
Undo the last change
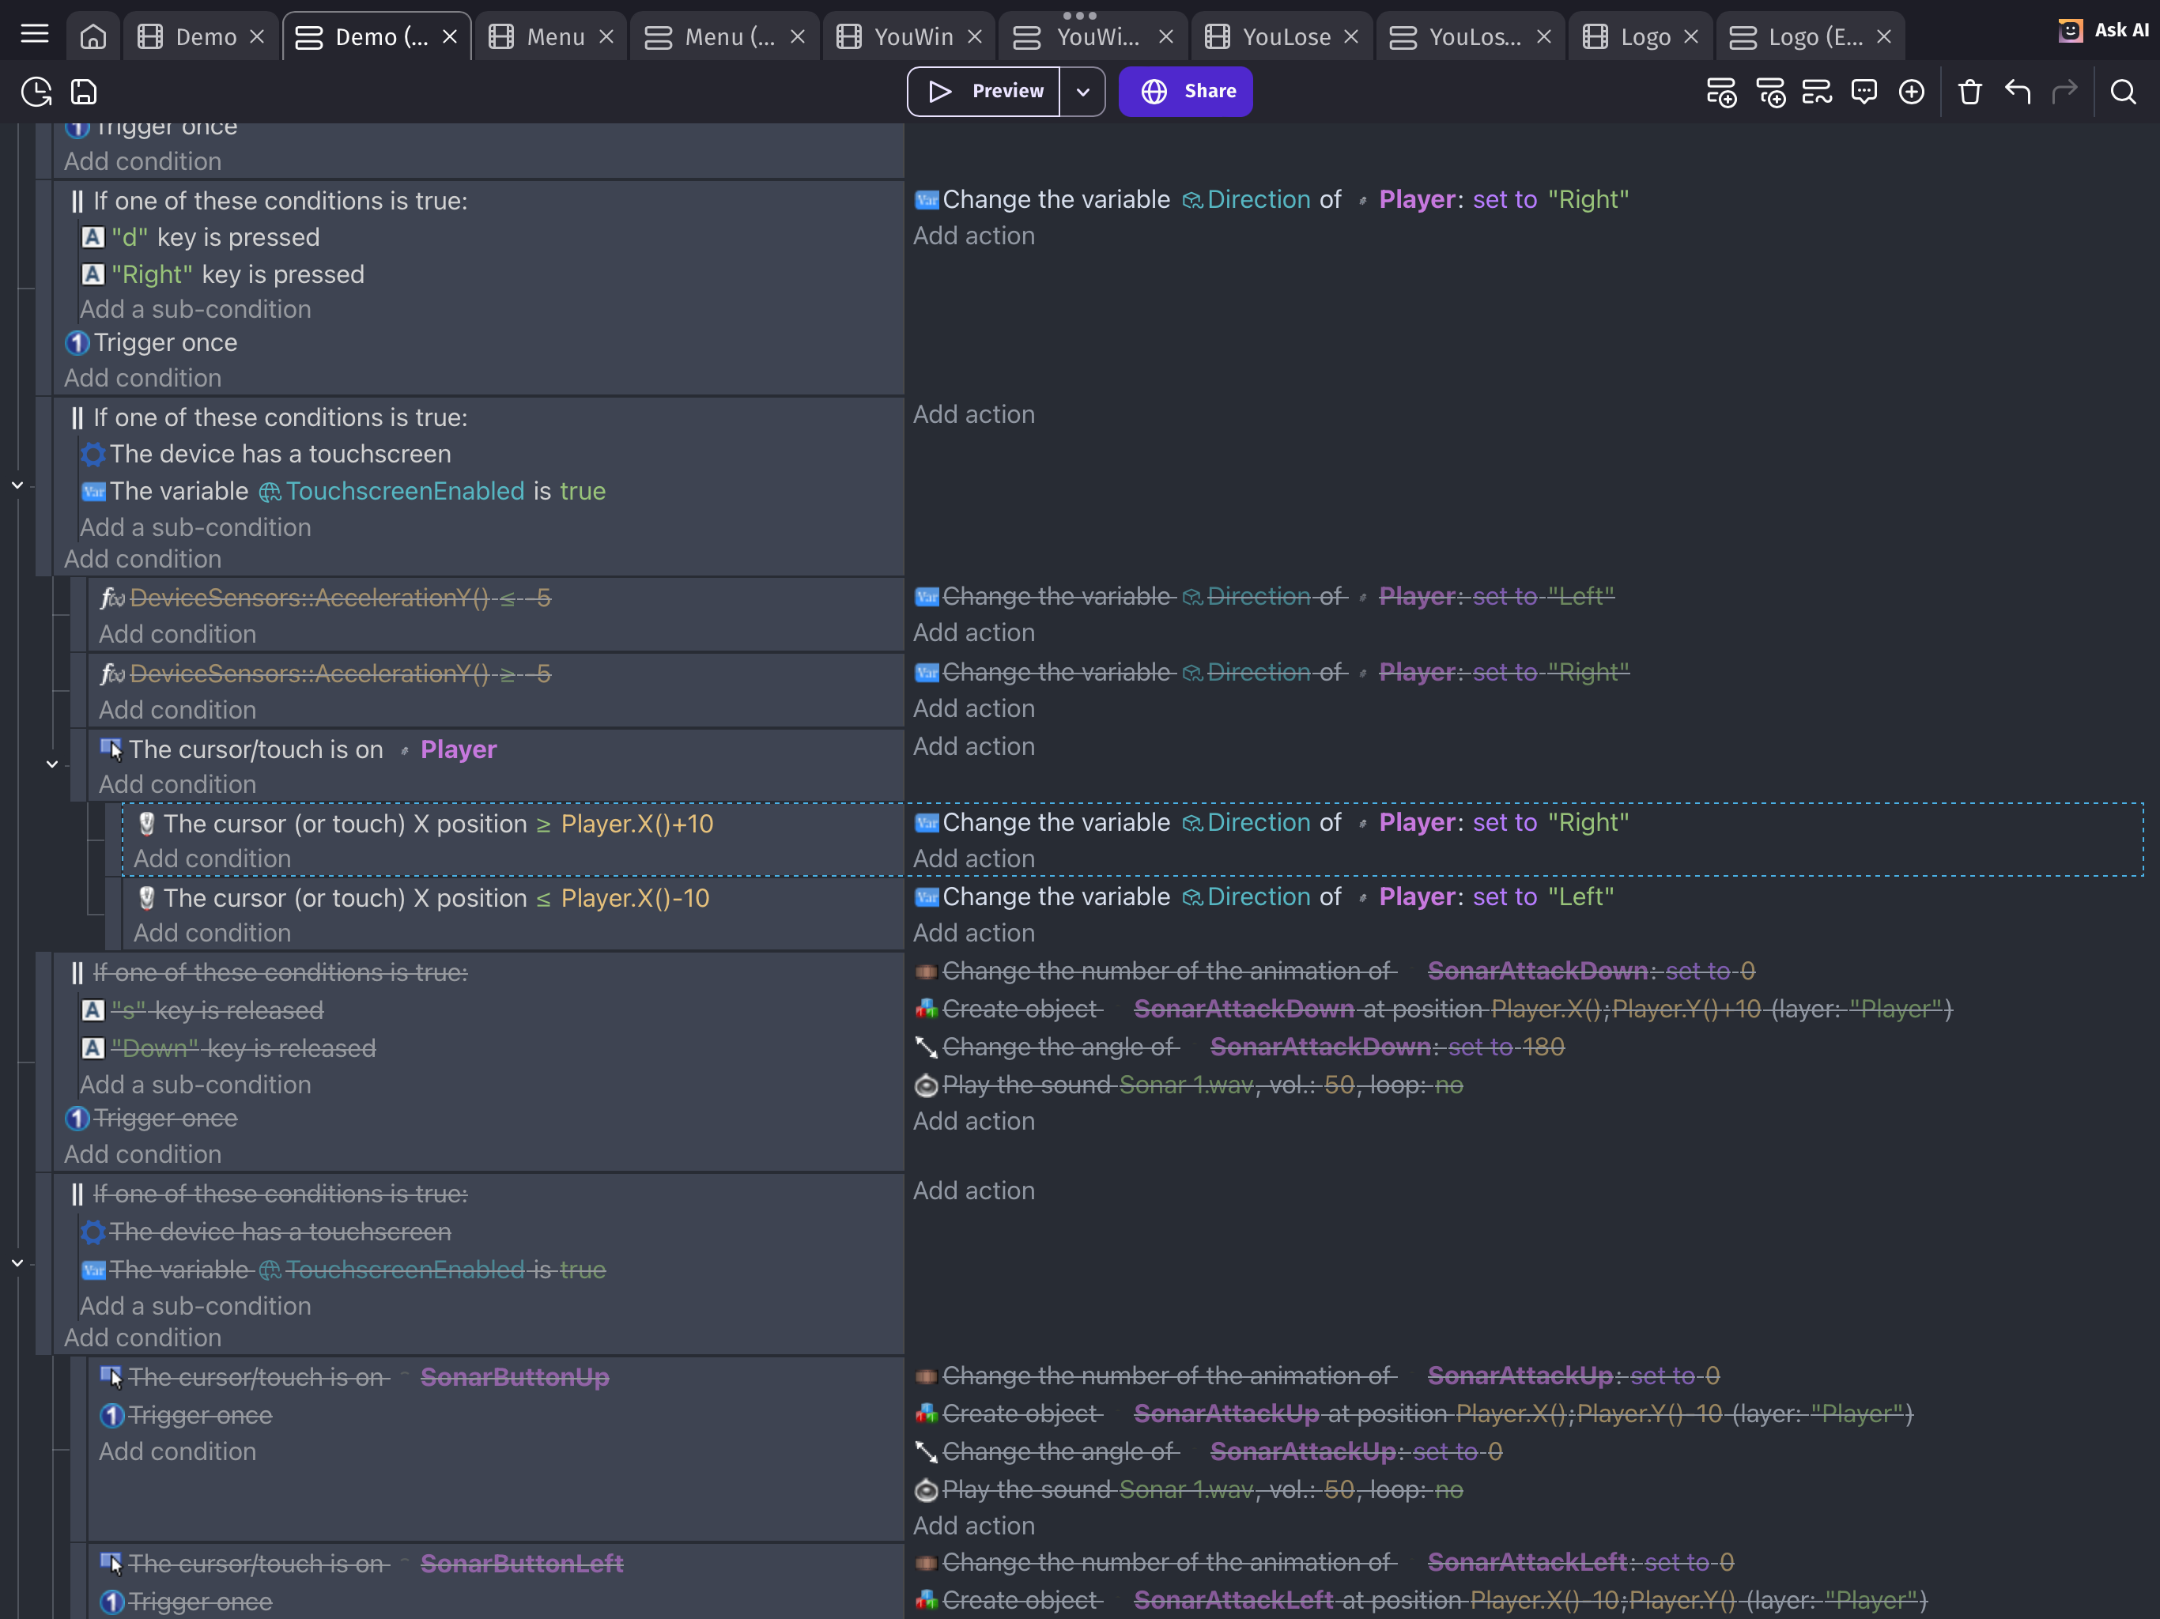pyautogui.click(x=2018, y=92)
